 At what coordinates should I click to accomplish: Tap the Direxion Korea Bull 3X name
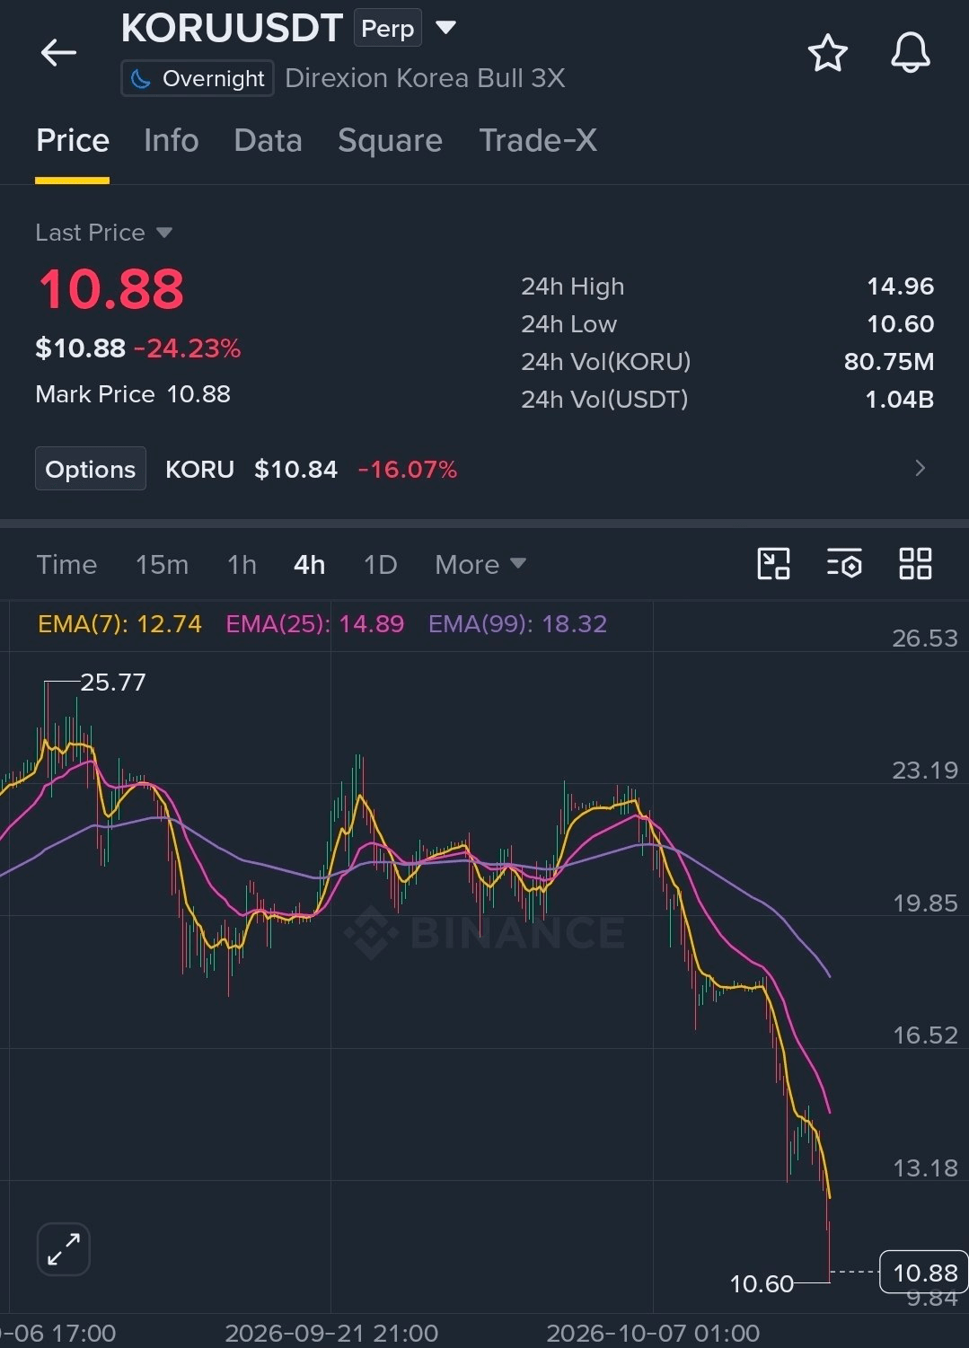click(425, 78)
